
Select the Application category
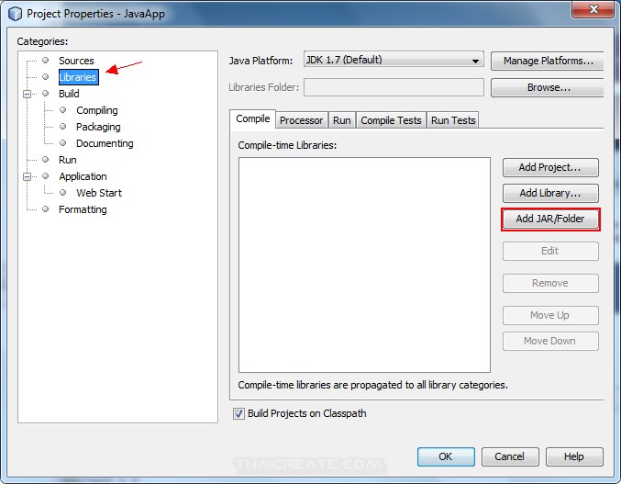tap(83, 176)
